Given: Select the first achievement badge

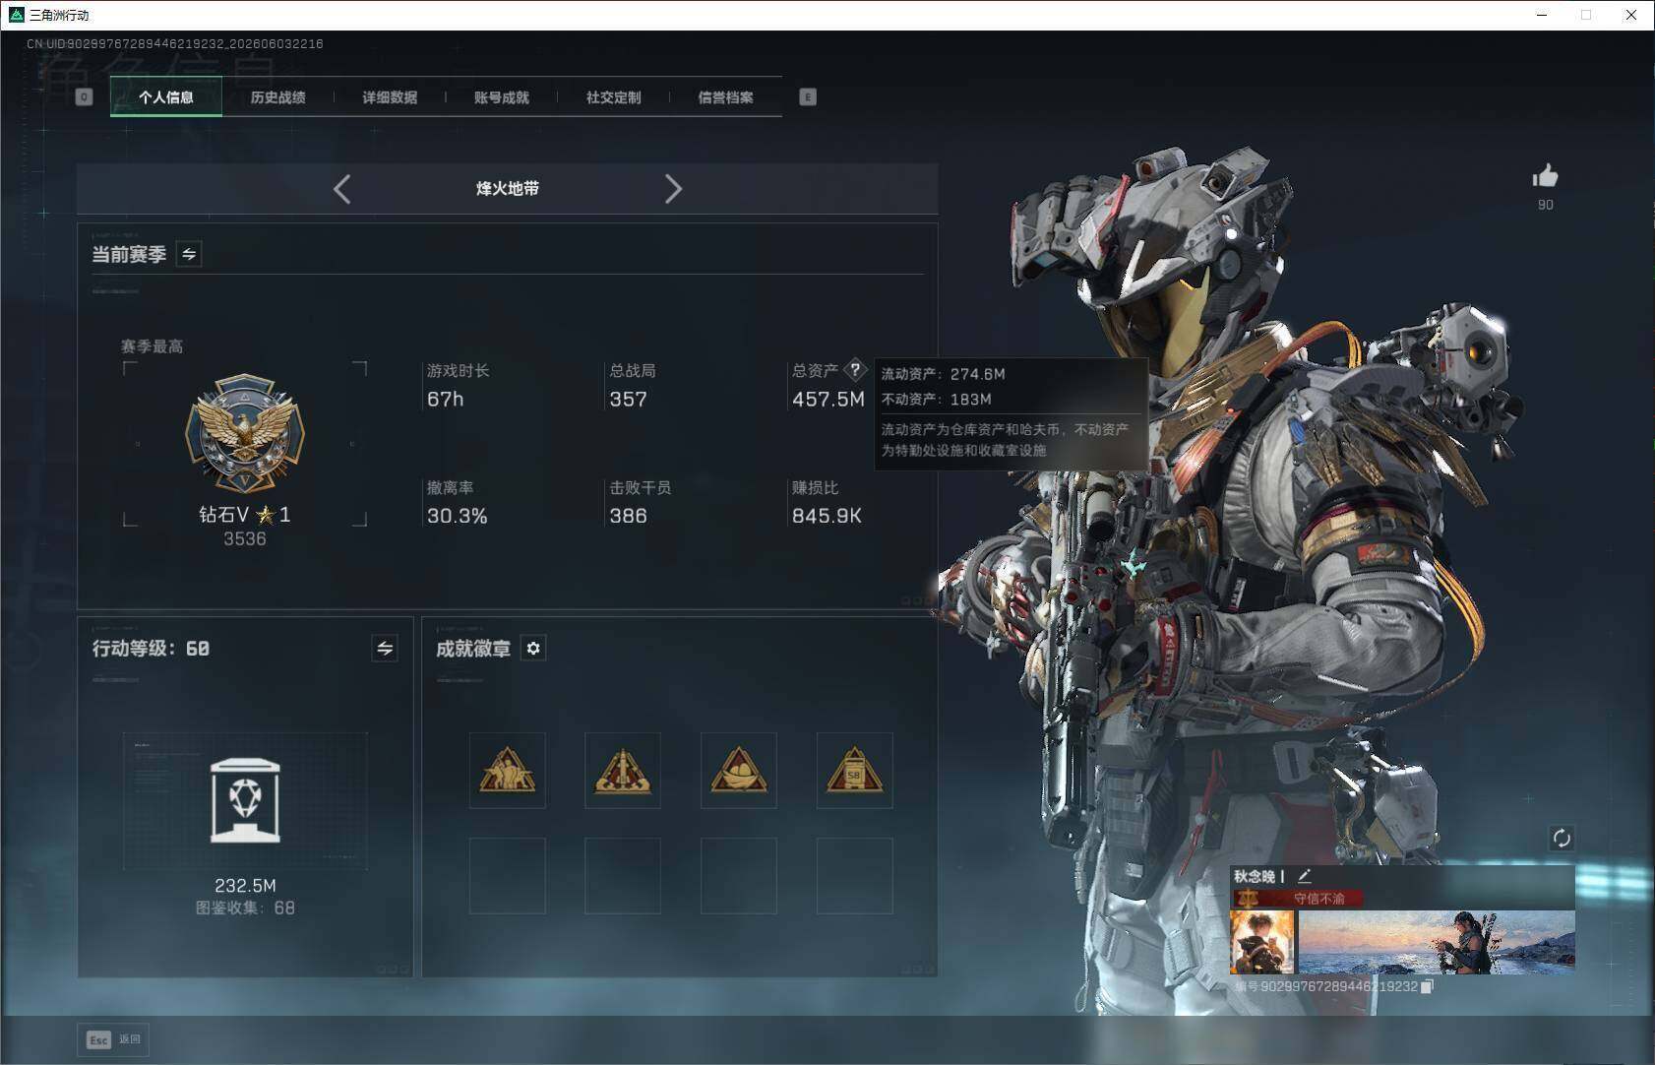Looking at the screenshot, I should tap(507, 770).
